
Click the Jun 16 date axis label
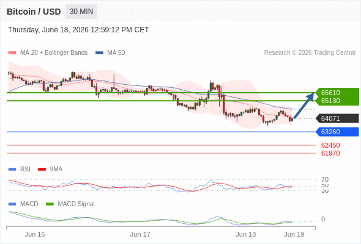(x=35, y=234)
